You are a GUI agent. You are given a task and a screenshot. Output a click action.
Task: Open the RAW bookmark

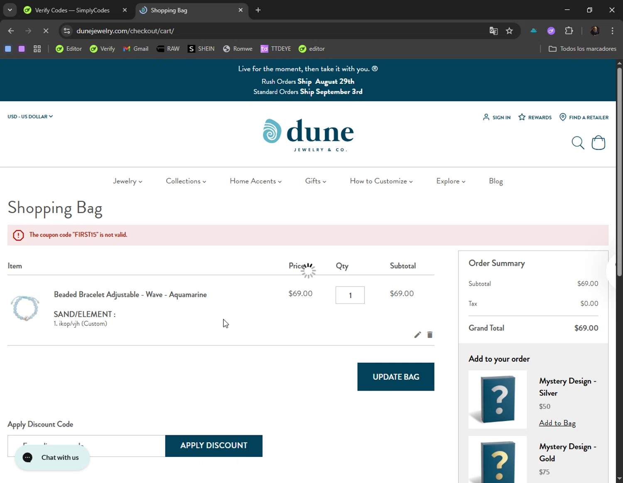point(168,49)
